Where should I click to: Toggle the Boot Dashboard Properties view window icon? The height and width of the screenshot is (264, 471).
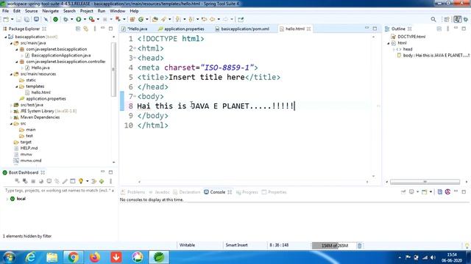point(73,181)
